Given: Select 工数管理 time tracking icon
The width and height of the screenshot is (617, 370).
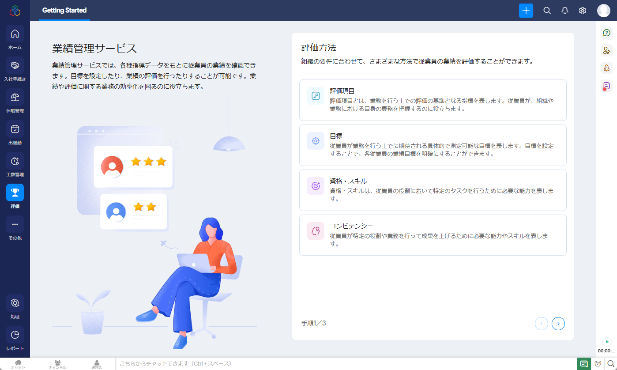Looking at the screenshot, I should pyautogui.click(x=15, y=161).
